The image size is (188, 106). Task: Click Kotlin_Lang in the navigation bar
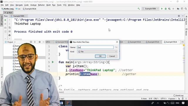8,9
